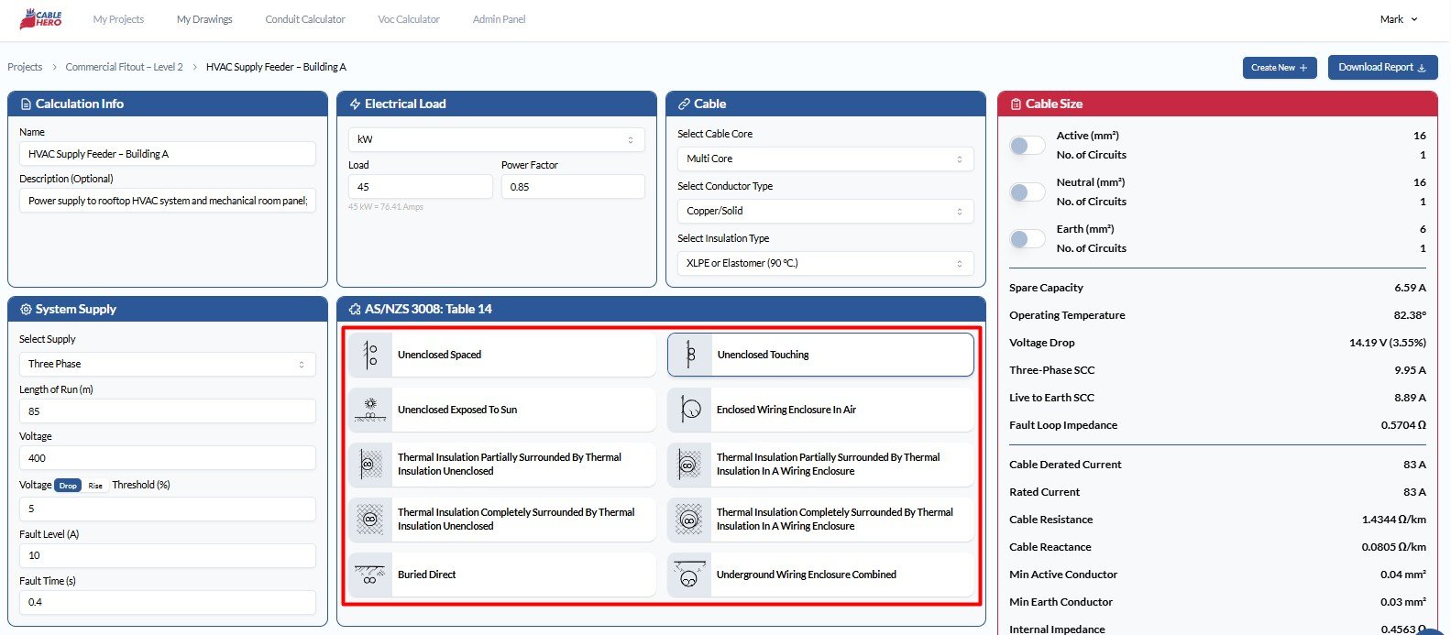The height and width of the screenshot is (635, 1451).
Task: Open the Mark user menu
Action: point(1399,19)
